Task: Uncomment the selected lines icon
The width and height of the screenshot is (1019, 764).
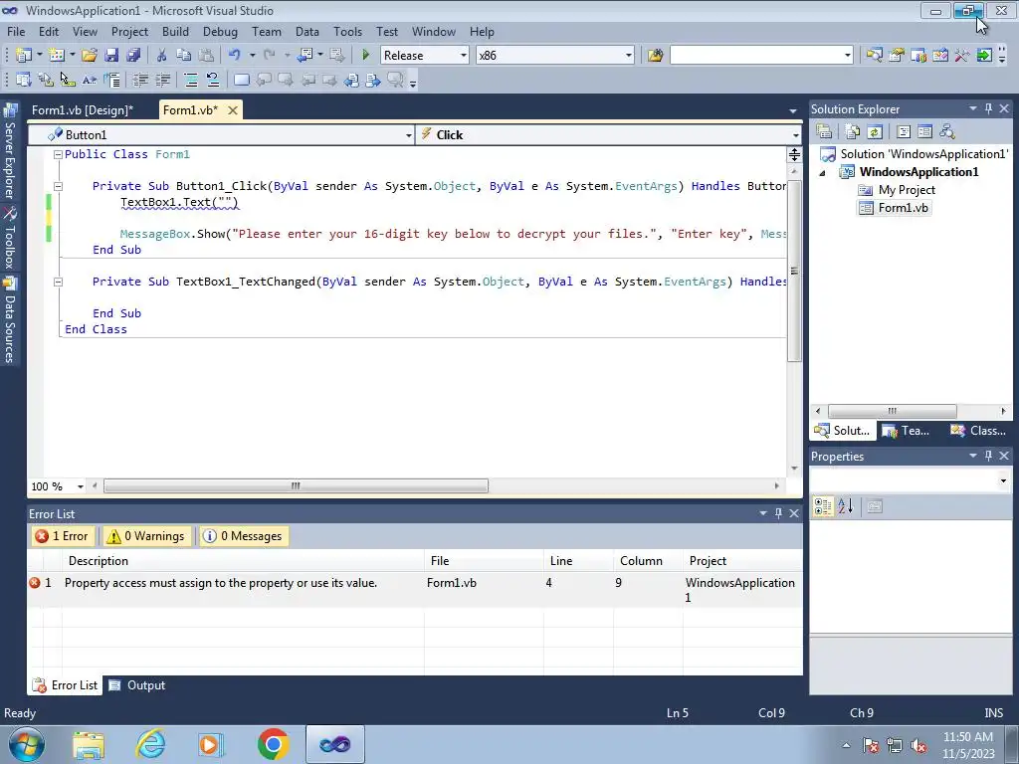Action: click(x=213, y=80)
